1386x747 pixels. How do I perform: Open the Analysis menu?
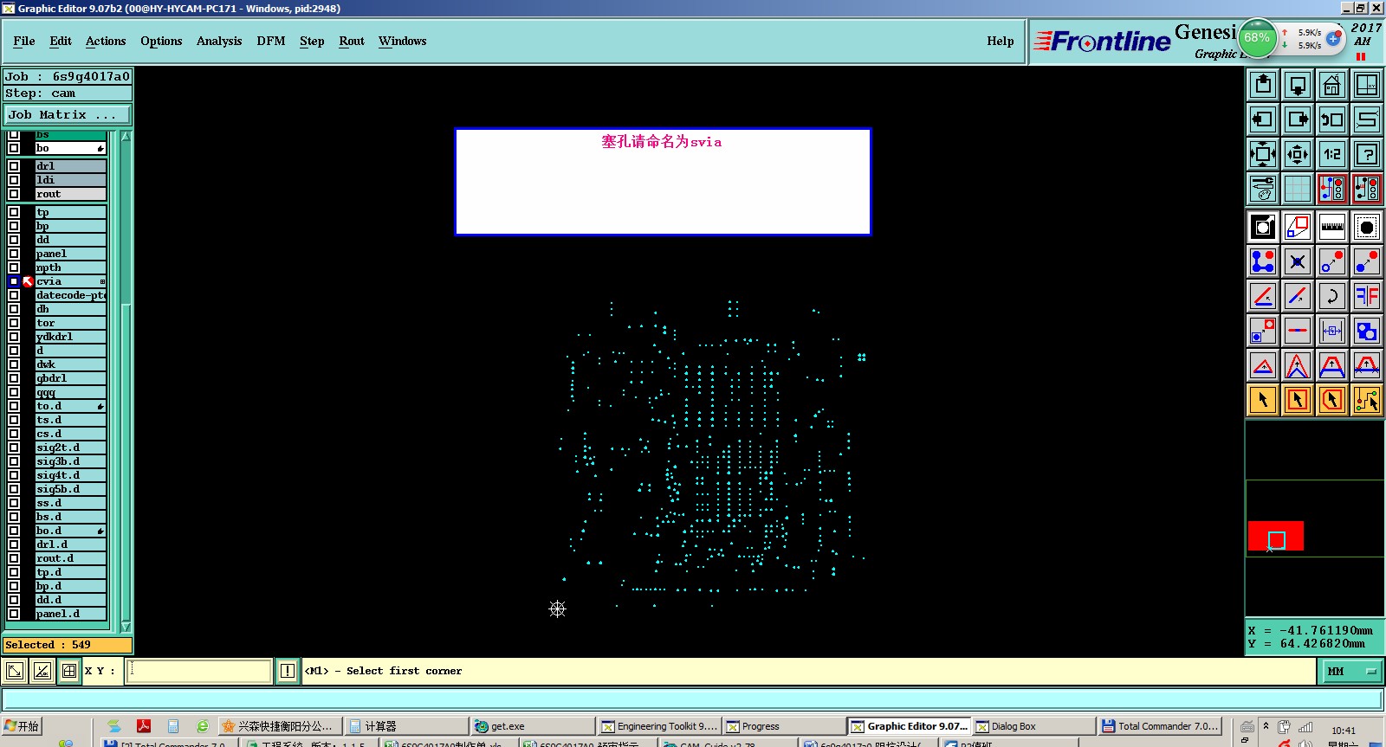pos(219,41)
